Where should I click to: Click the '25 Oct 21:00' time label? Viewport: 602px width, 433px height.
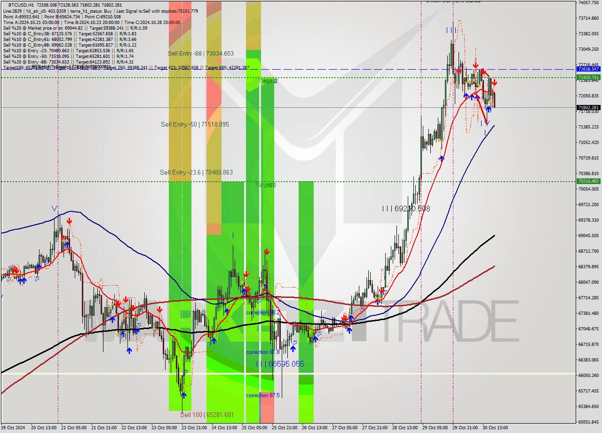(285, 428)
